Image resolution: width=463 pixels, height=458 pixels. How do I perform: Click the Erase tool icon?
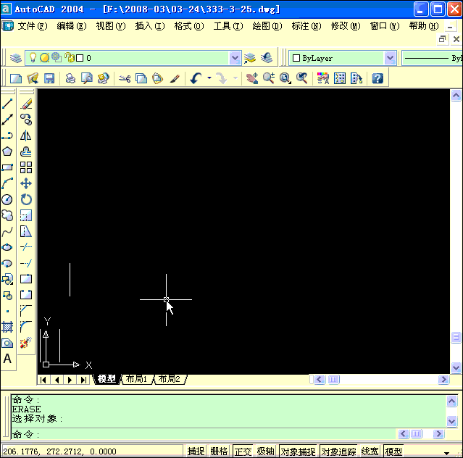pyautogui.click(x=26, y=104)
